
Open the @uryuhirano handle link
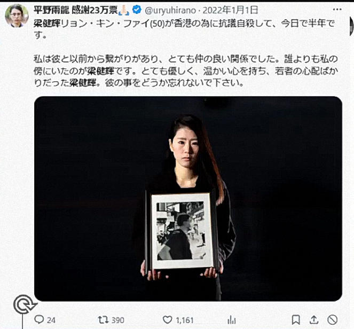coord(170,10)
